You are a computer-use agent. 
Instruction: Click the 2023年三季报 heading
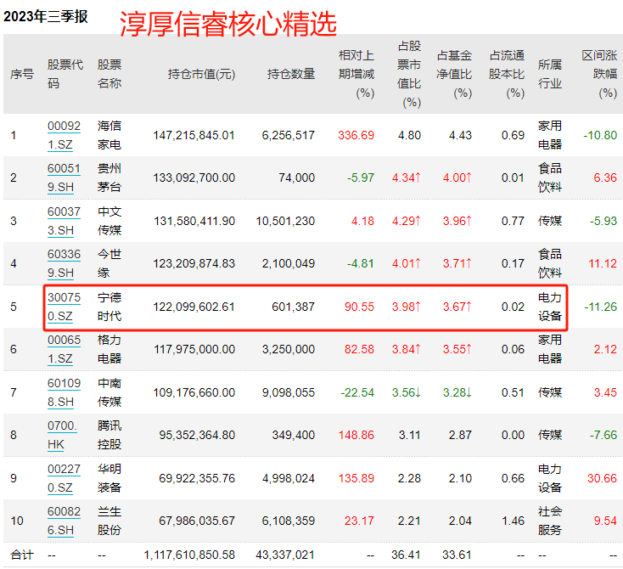46,17
